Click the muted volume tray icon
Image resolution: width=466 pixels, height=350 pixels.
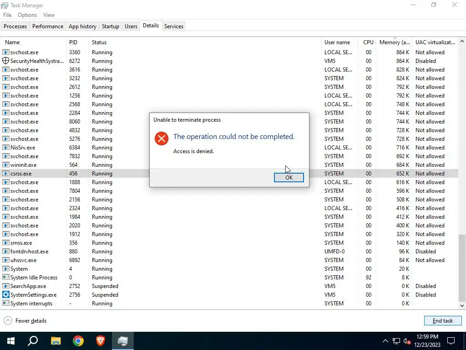click(x=407, y=341)
